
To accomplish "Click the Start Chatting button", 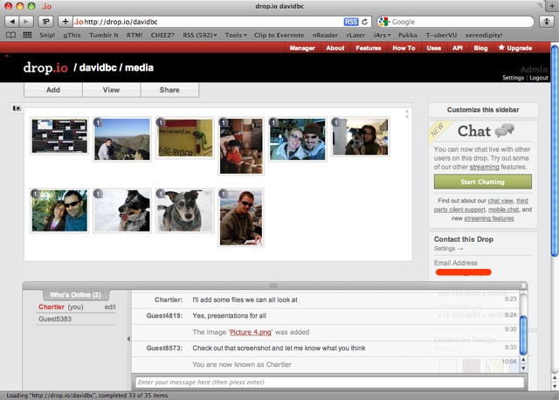I will [x=482, y=182].
